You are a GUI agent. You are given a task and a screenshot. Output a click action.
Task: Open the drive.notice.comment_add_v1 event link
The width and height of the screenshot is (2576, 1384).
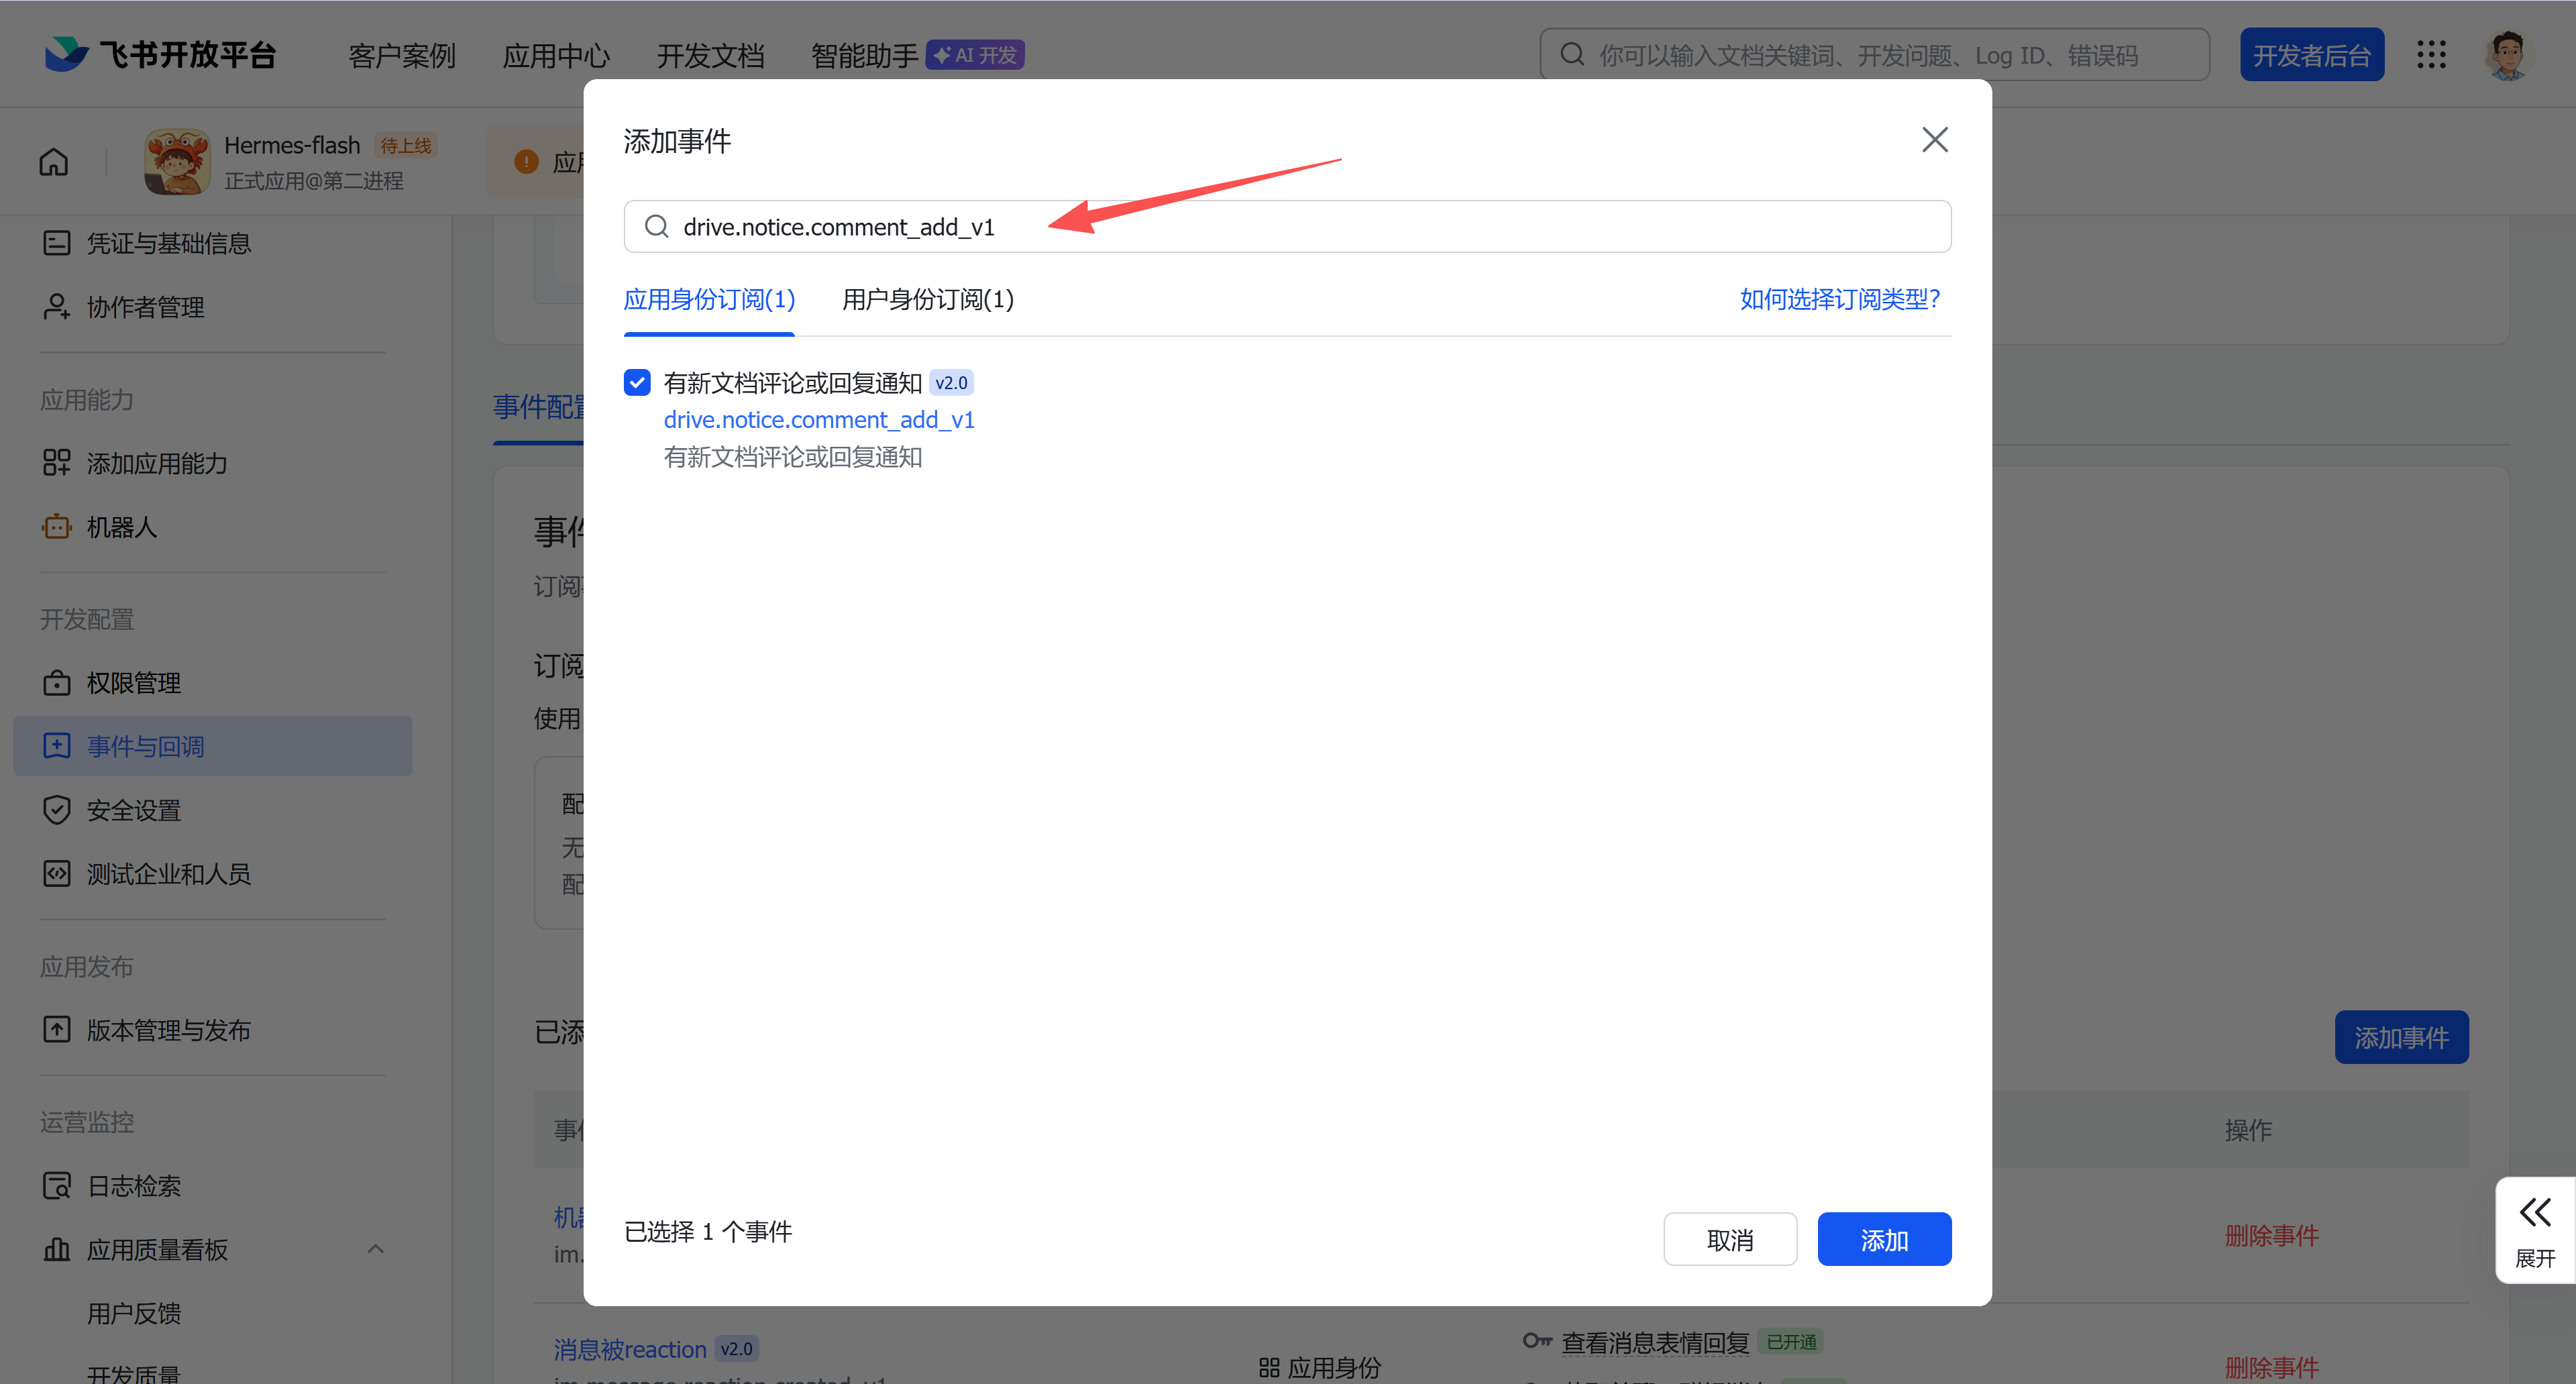[x=819, y=420]
